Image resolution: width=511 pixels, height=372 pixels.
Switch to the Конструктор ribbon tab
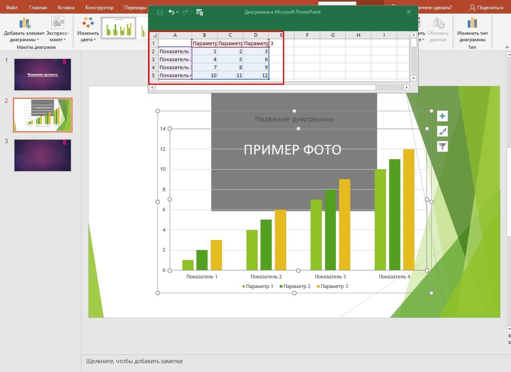point(99,7)
